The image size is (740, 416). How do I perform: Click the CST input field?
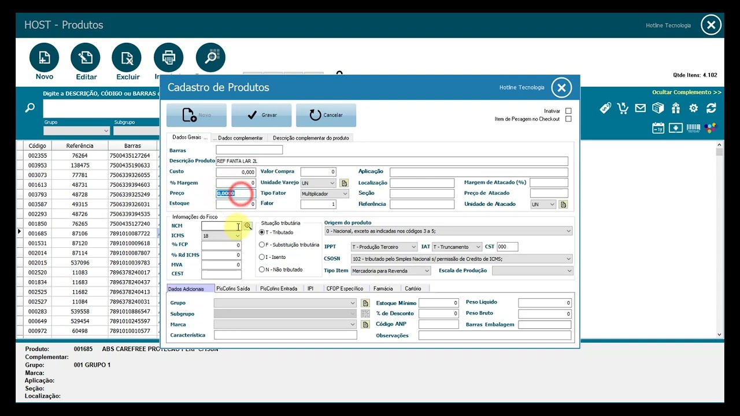click(507, 247)
